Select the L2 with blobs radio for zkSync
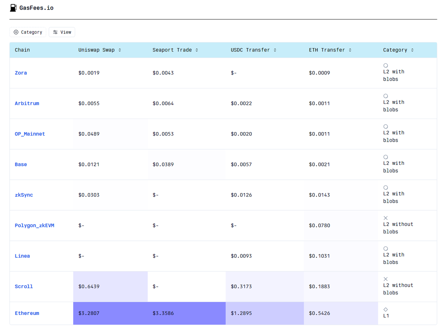Image resolution: width=440 pixels, height=330 pixels. [x=385, y=187]
